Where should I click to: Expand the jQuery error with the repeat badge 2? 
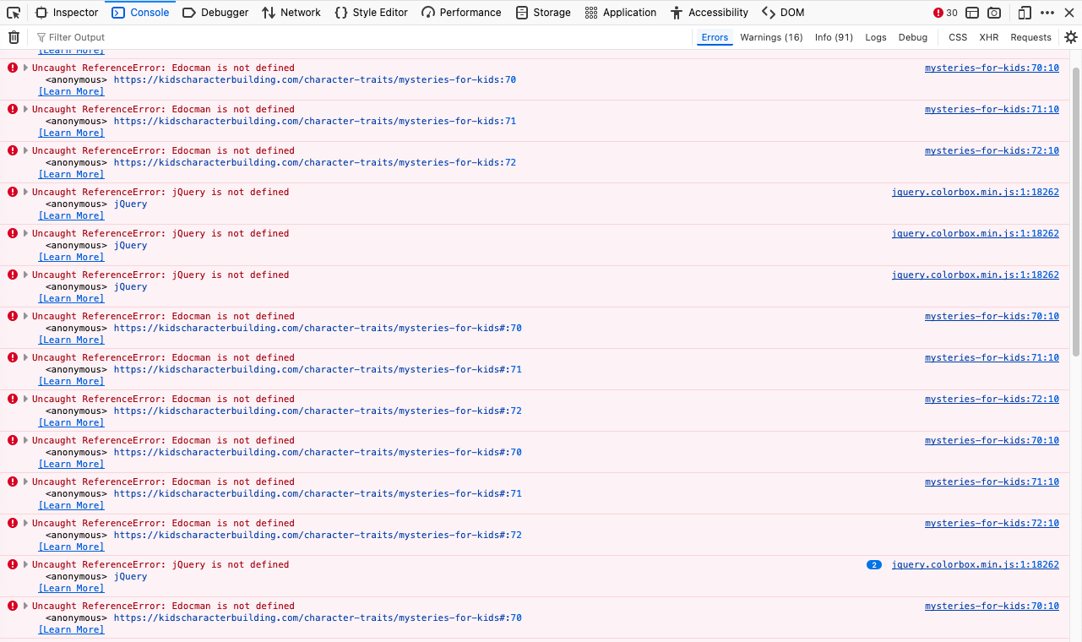[x=26, y=564]
